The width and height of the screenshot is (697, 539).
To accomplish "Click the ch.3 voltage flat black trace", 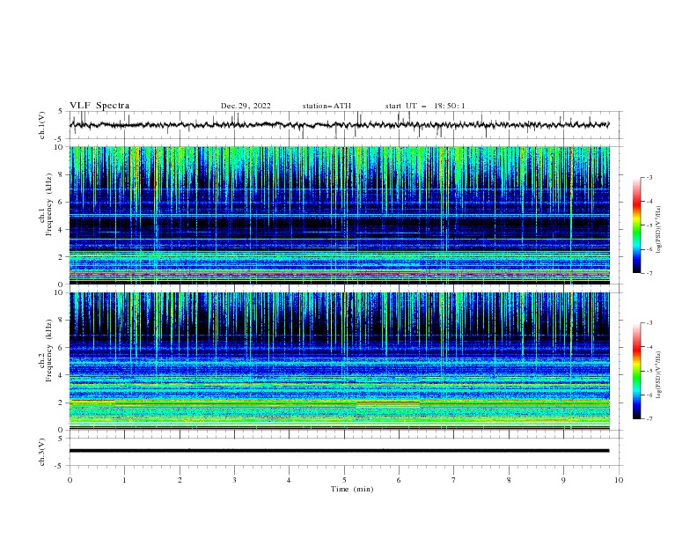I will tap(339, 451).
